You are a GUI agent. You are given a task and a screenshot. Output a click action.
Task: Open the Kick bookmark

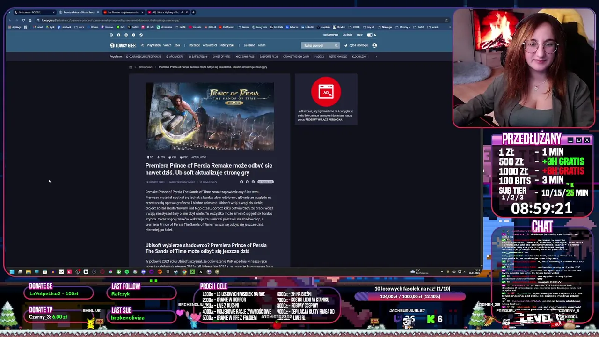click(121, 27)
